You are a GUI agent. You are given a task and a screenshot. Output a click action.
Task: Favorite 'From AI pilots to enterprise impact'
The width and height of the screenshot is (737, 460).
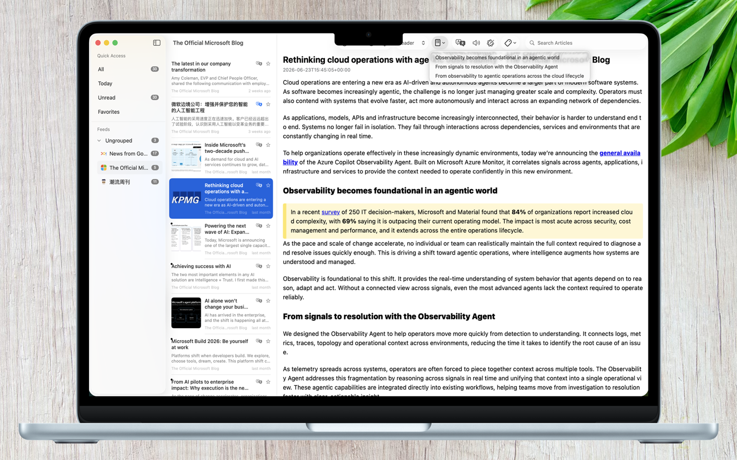point(268,382)
